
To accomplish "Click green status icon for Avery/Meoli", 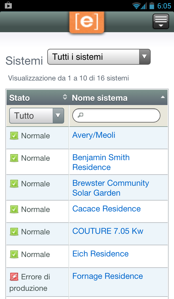I will click(x=14, y=136).
